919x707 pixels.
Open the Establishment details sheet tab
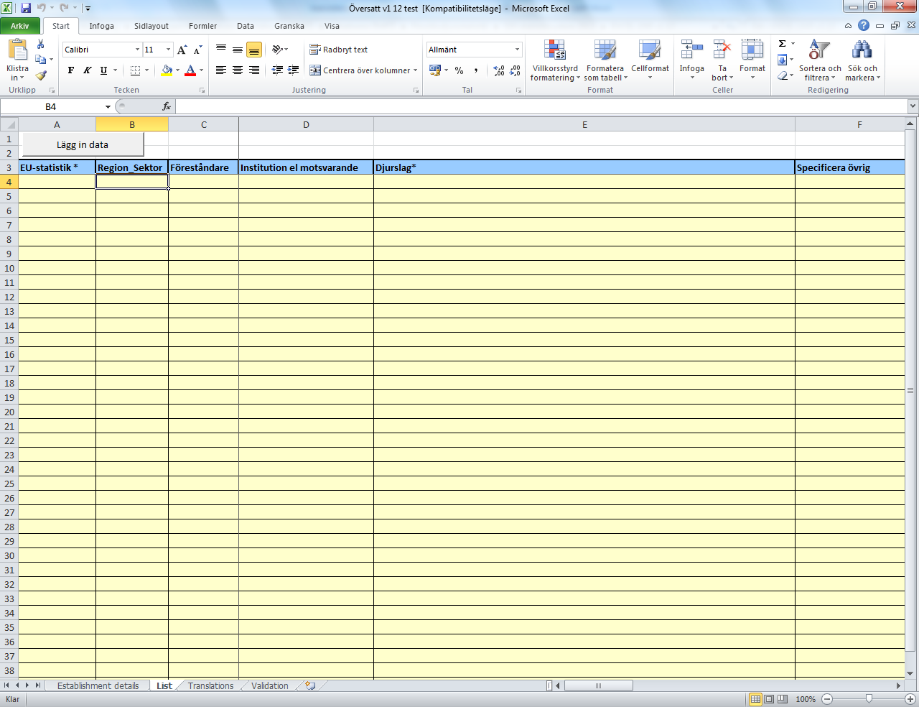tap(98, 685)
